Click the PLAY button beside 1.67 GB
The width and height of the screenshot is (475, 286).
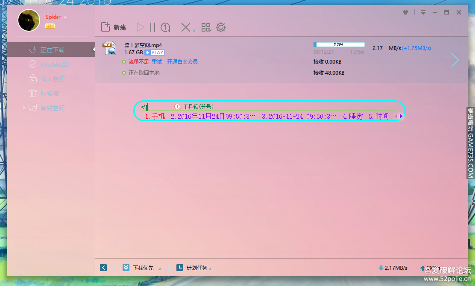(155, 53)
